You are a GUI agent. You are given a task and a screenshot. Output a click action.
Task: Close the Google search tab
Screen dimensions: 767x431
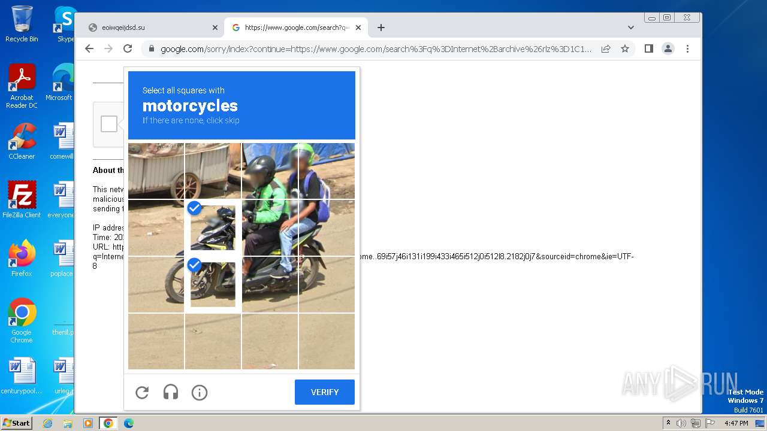358,28
